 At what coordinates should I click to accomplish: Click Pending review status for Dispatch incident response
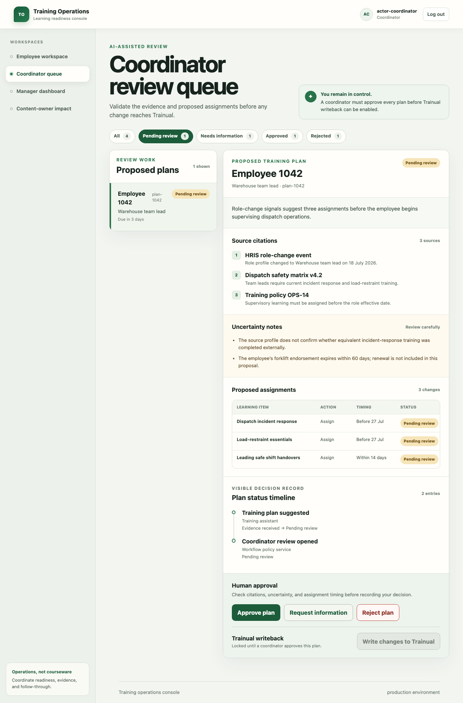pos(419,423)
